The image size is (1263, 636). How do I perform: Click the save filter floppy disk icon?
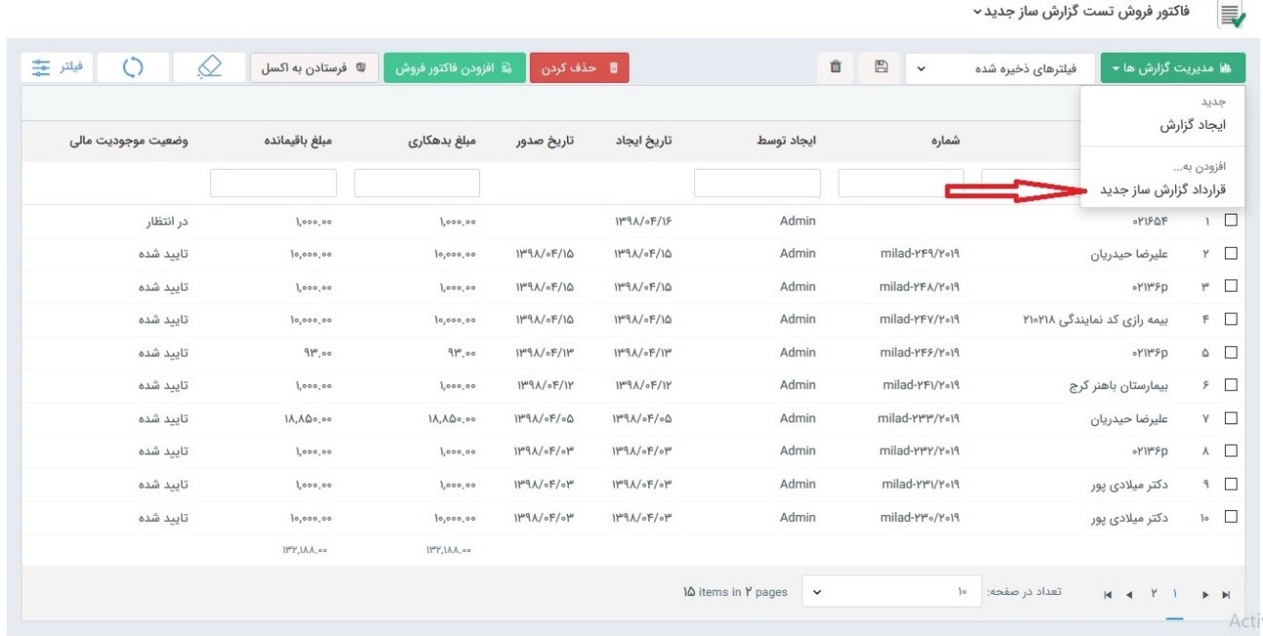point(880,68)
